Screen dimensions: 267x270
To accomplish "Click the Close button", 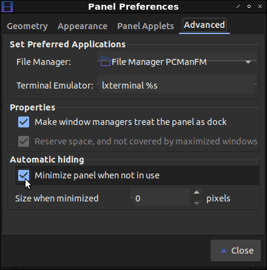I will tap(235, 251).
